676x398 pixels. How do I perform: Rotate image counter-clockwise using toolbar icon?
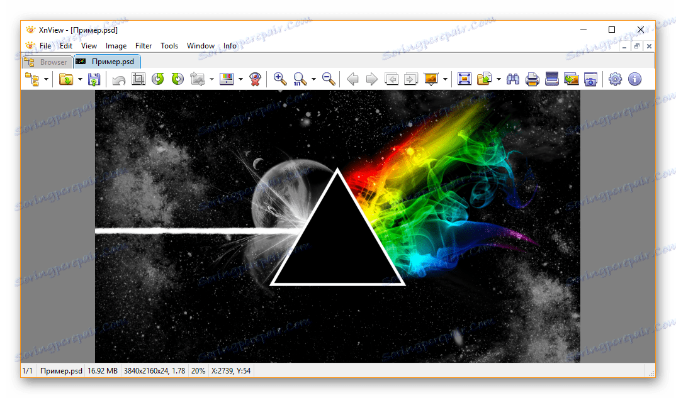click(158, 79)
